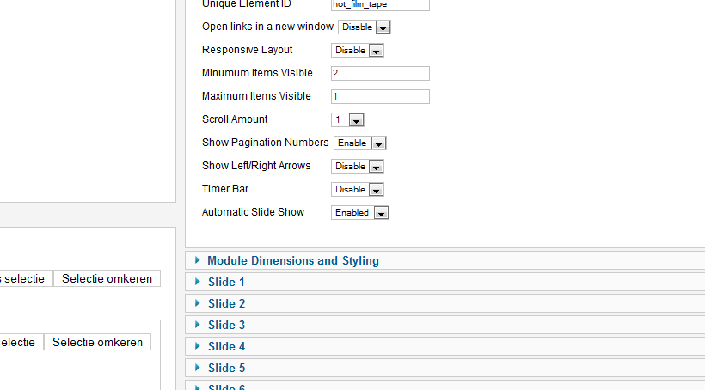Click the Minumum Items Visible field

coord(380,73)
